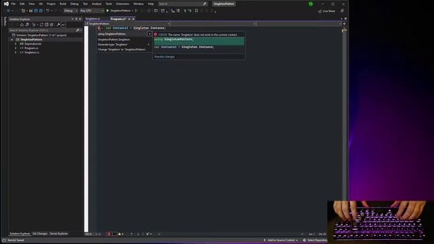Click the Solution Explorer bottom tab
The height and width of the screenshot is (244, 434).
tap(20, 234)
